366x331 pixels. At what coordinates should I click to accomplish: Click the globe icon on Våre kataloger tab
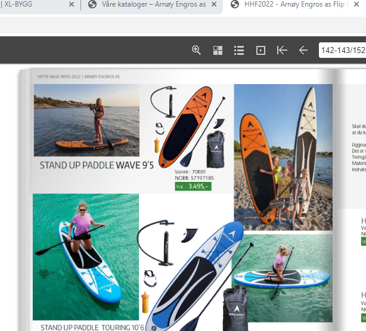pos(92,4)
